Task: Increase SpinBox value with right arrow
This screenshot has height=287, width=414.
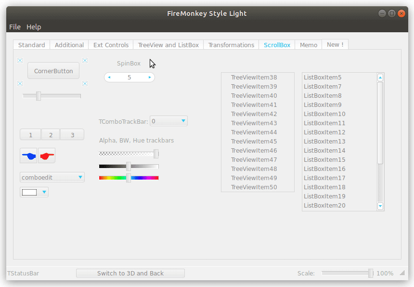Action: 150,78
